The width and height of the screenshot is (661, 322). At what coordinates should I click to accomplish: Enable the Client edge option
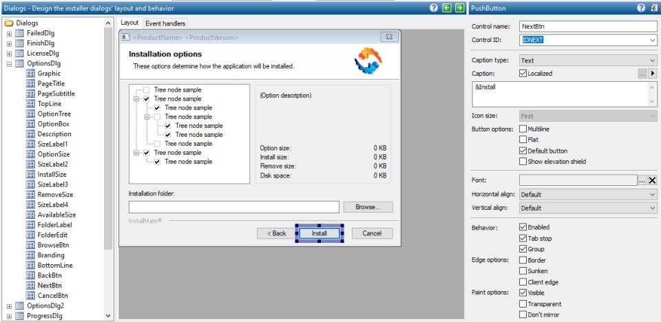click(523, 282)
